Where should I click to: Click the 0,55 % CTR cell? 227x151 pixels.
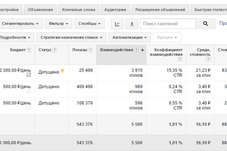176,105
